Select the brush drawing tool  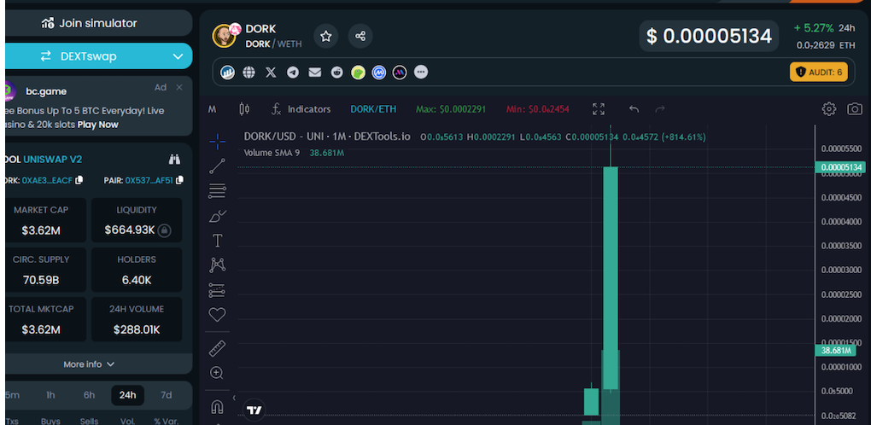217,216
